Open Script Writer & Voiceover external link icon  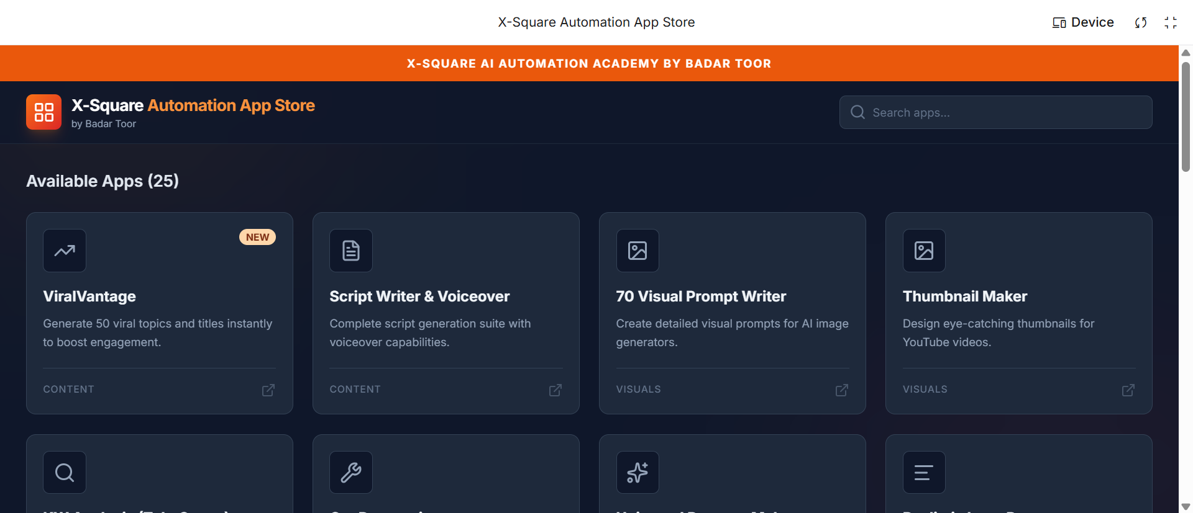coord(555,390)
